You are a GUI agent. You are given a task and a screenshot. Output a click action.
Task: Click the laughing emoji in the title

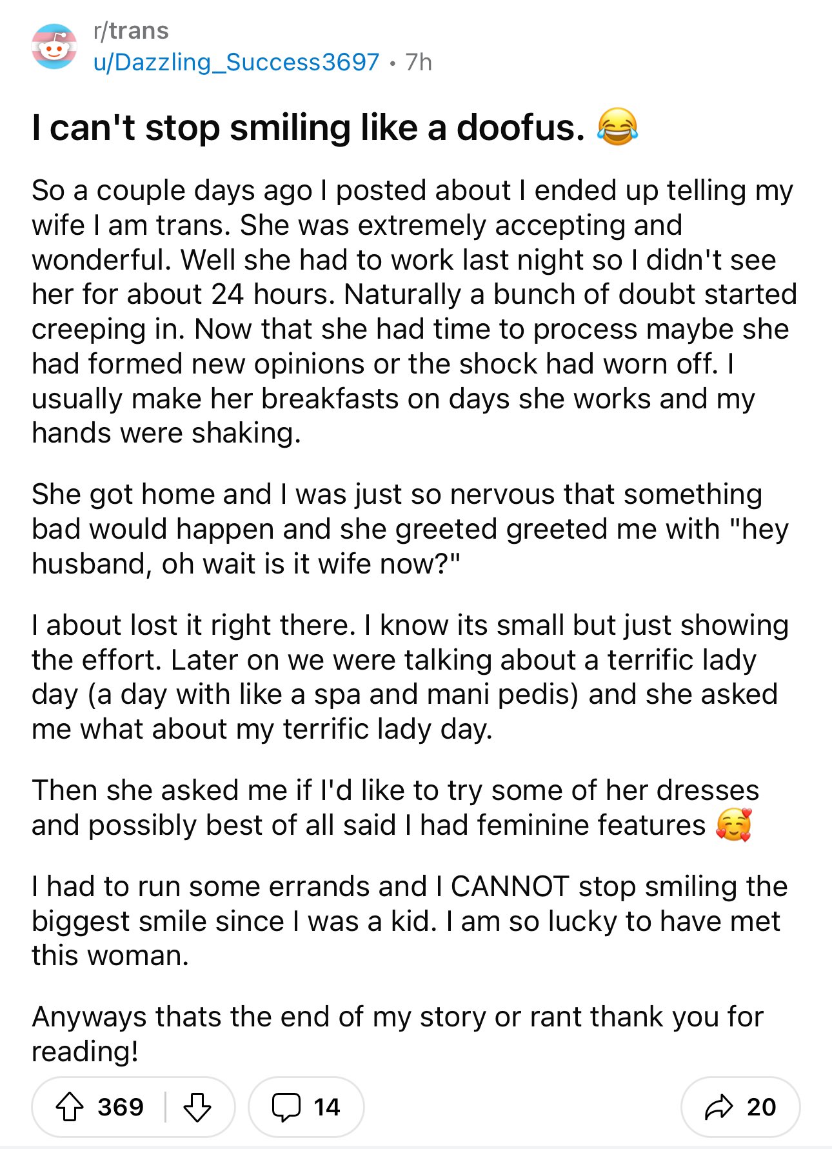click(x=617, y=126)
